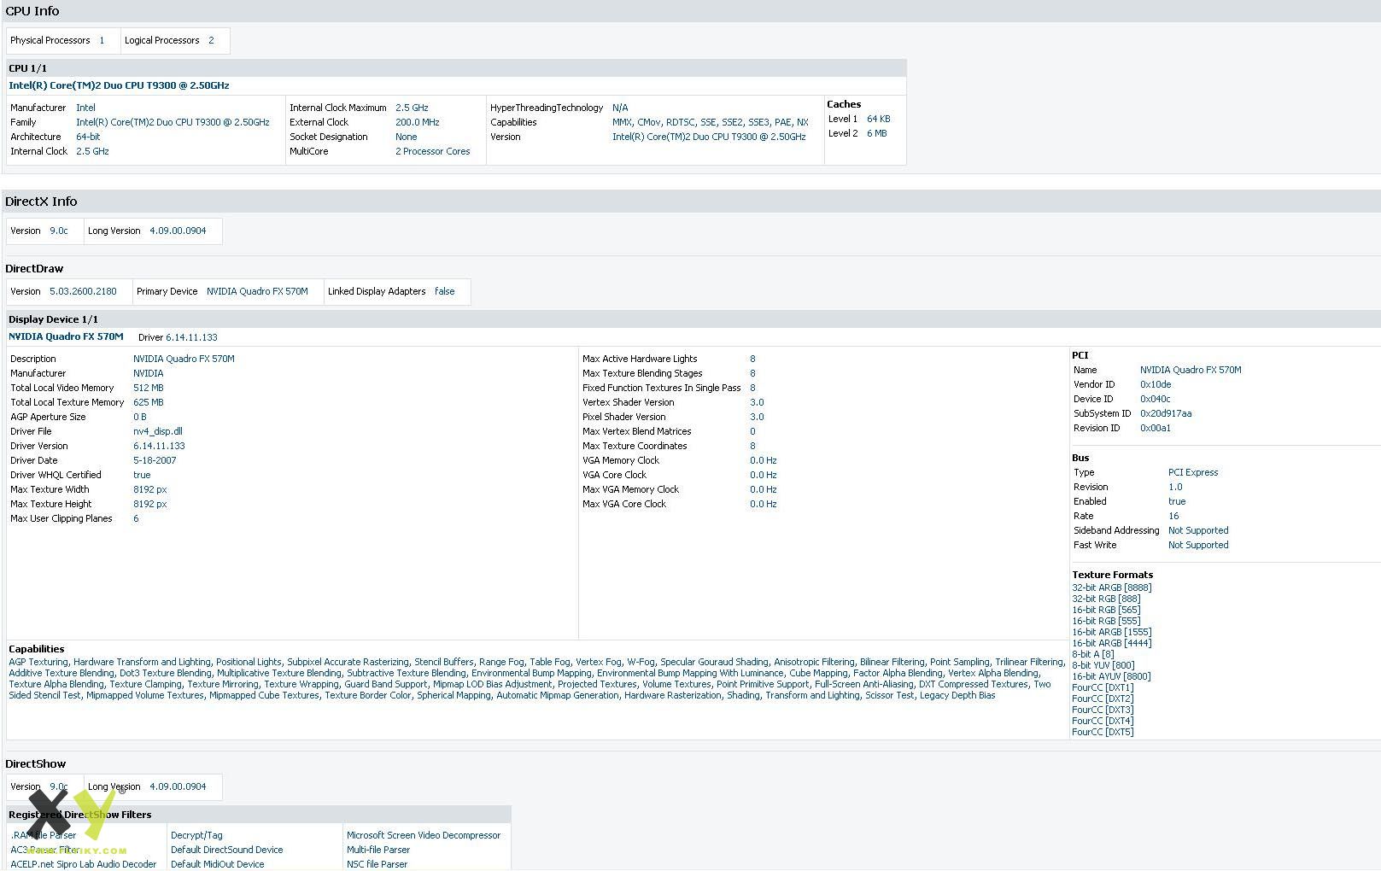Select the PCI Vendor ID "0x10de"
Screen dimensions: 1381x871
pos(1156,384)
